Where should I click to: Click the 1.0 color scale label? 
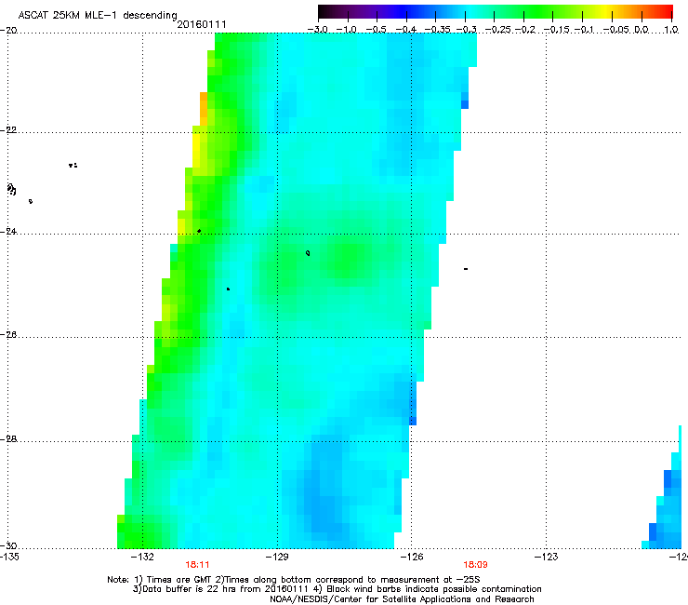671,30
